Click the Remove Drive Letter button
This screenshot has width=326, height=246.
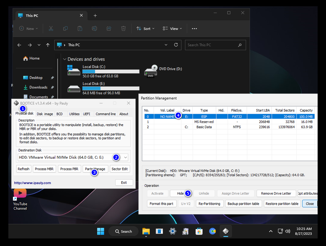tap(276, 193)
